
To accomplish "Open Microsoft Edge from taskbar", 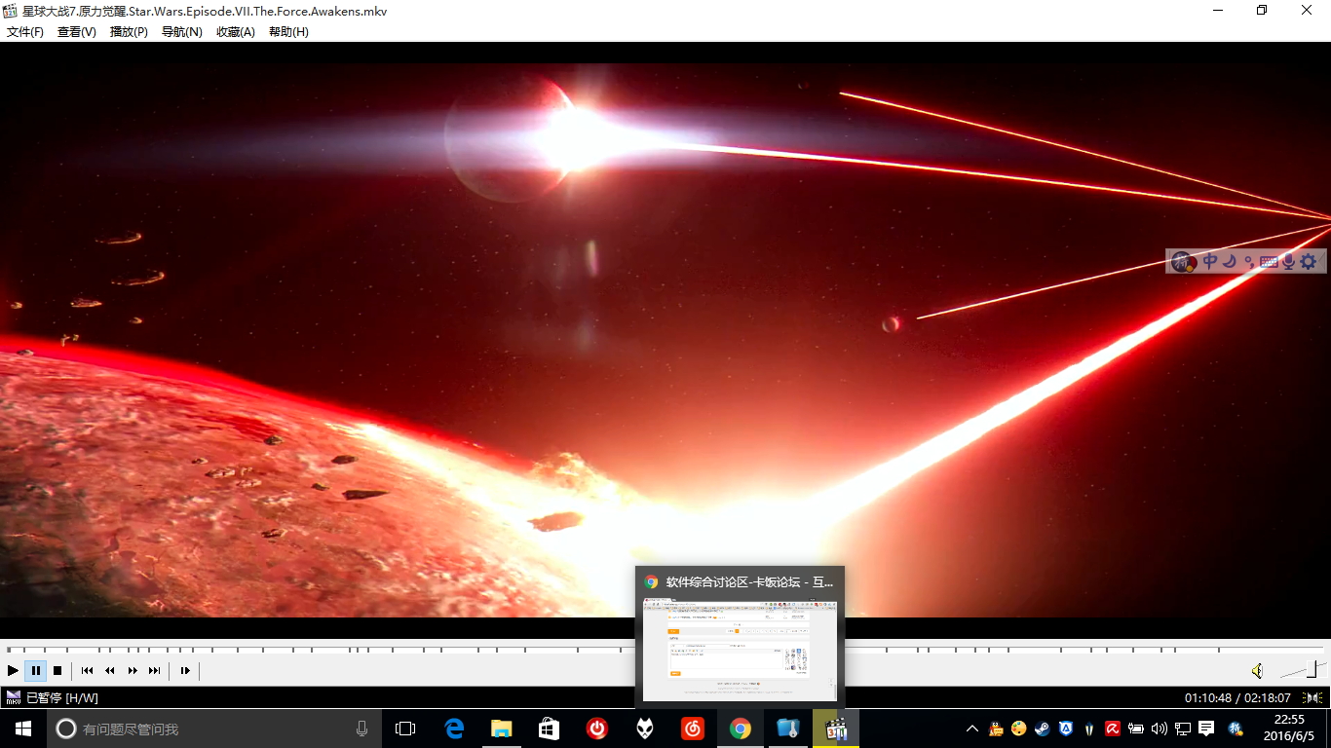I will tap(453, 729).
